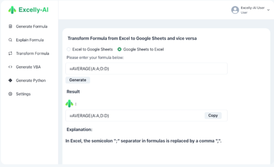Open the Generate Python page
This screenshot has width=274, height=167.
[31, 80]
